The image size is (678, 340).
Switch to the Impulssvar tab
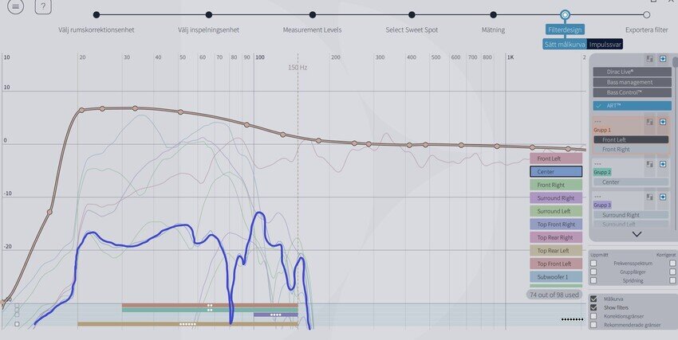(605, 45)
